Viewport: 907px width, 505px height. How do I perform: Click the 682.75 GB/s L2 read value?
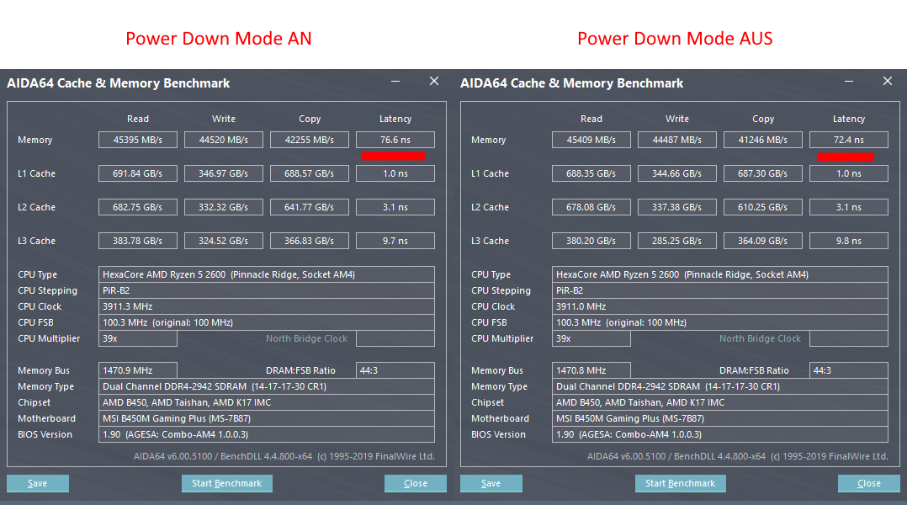[x=138, y=207]
